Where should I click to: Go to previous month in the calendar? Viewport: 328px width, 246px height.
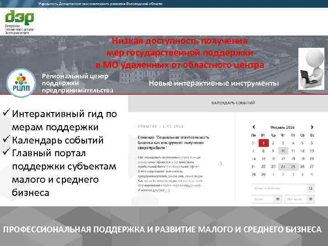click(x=254, y=127)
